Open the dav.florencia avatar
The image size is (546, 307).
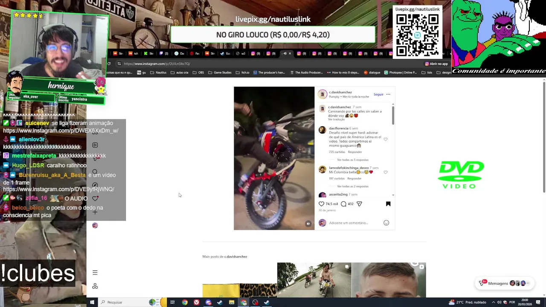322,130
